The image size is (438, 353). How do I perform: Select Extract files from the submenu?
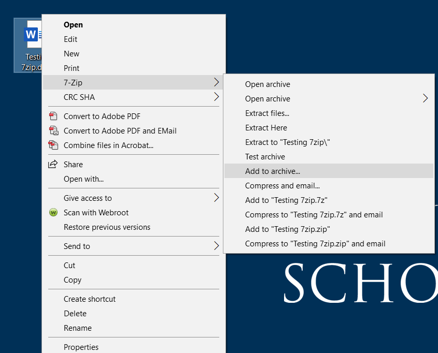point(267,113)
